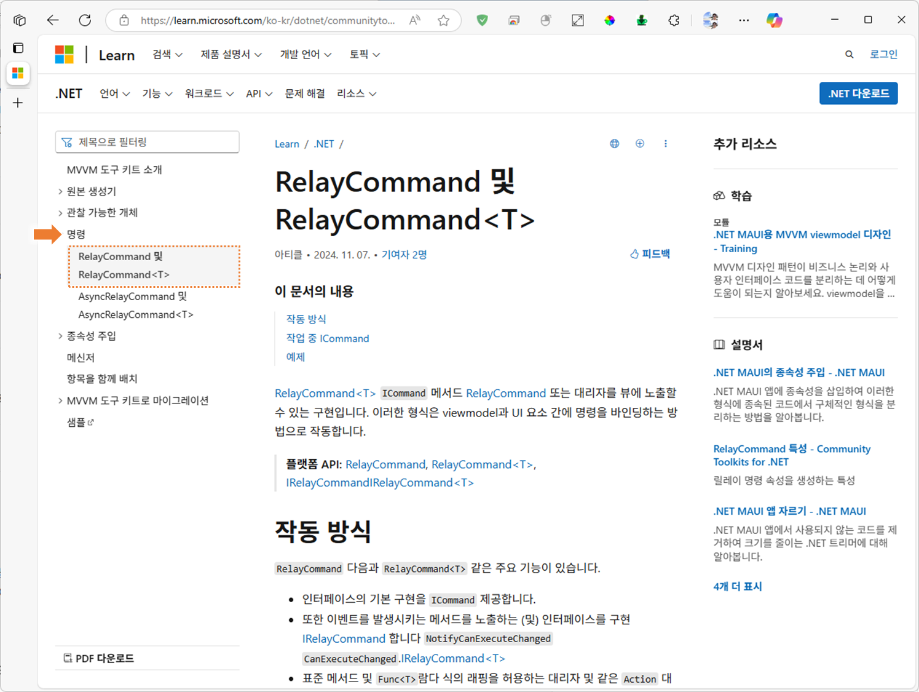
Task: Click the 피드백 feedback button
Action: [x=650, y=254]
